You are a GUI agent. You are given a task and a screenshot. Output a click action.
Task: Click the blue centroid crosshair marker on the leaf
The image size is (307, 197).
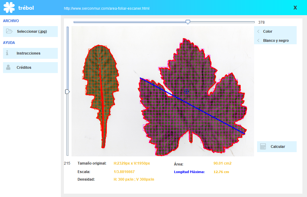[187, 91]
